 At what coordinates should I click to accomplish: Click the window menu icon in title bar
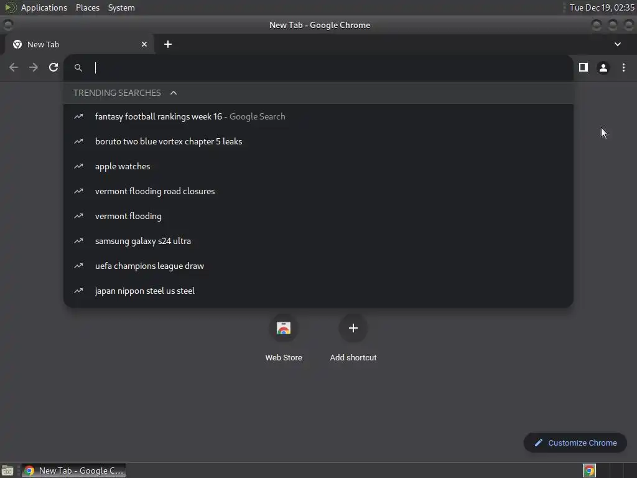7,25
